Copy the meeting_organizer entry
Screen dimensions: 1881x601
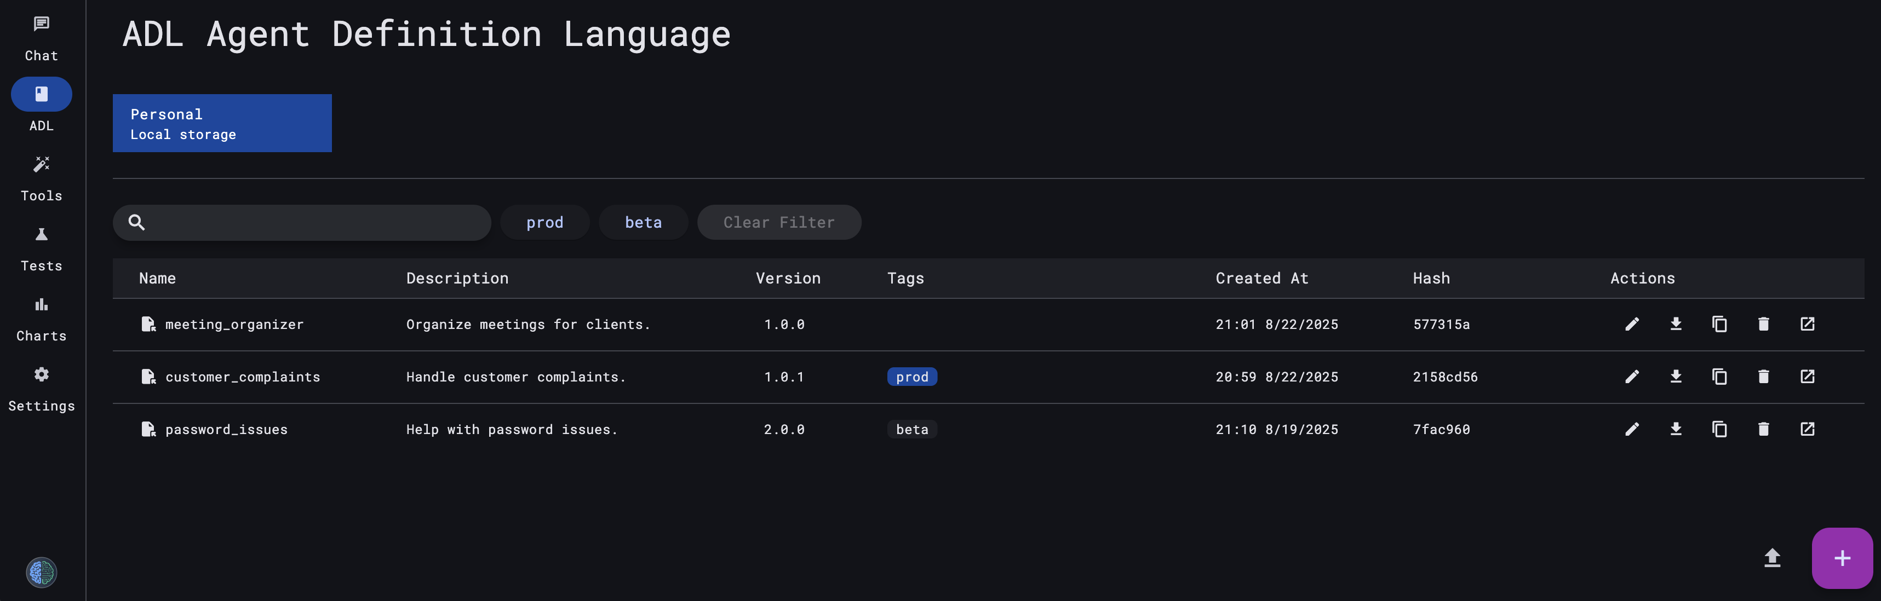click(1719, 324)
